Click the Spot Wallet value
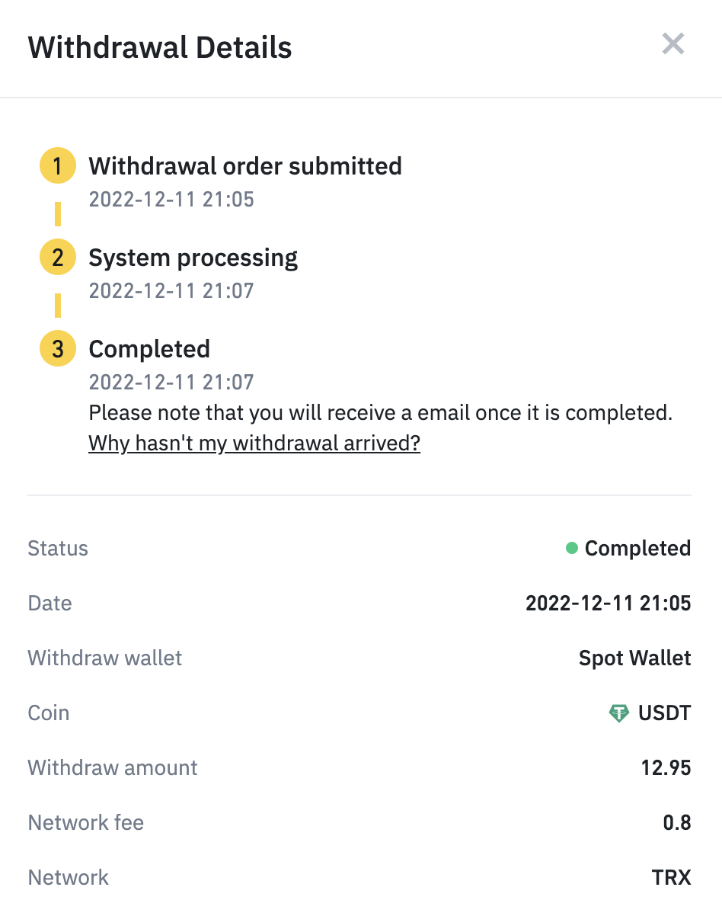Screen dimensions: 722x916 tap(635, 658)
